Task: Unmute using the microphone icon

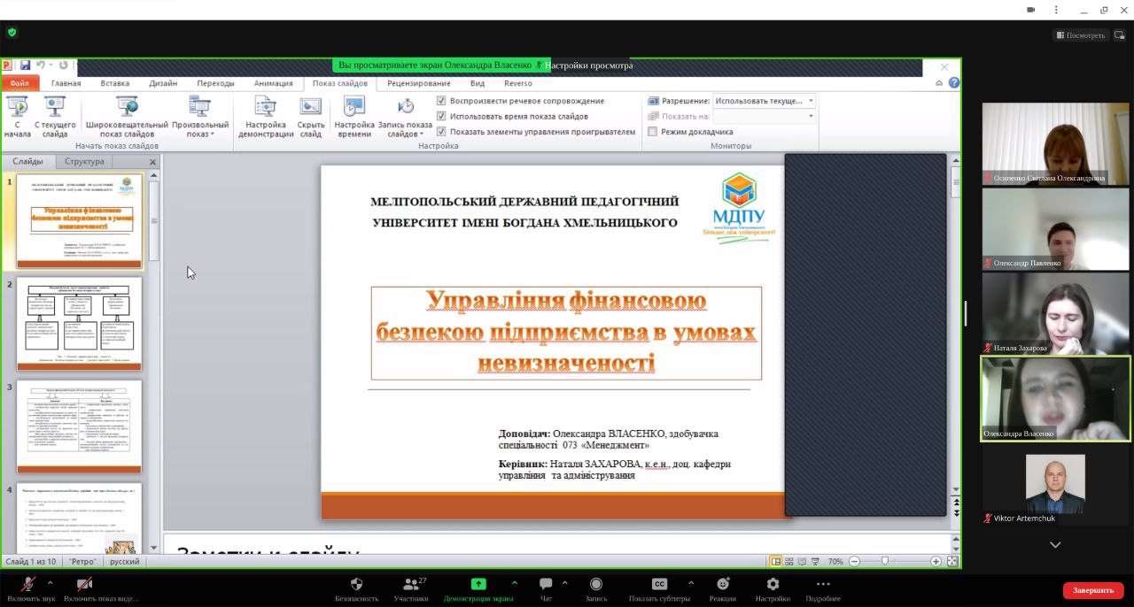Action: click(28, 584)
